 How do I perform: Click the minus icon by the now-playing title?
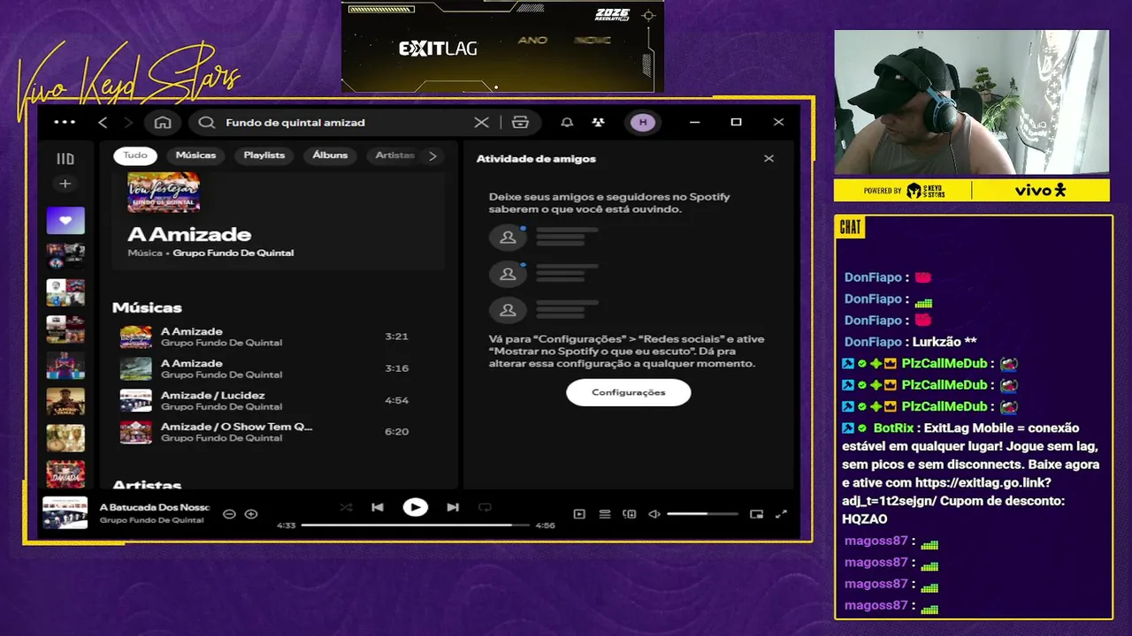point(229,514)
